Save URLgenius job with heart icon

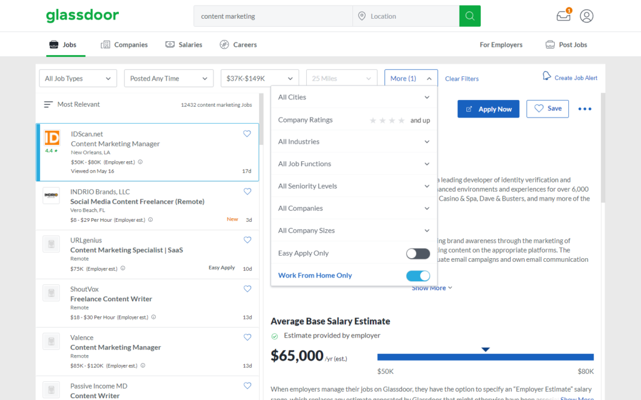(x=247, y=240)
